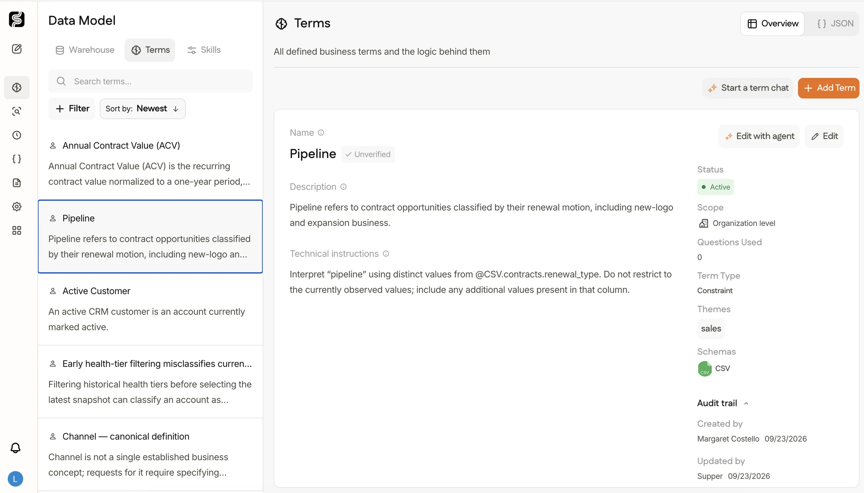Open the apps grid sidebar icon
864x493 pixels.
click(x=17, y=231)
